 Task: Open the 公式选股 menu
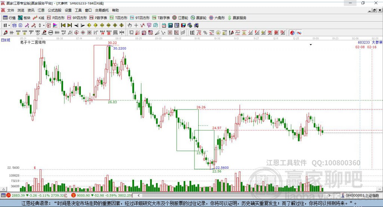pyautogui.click(x=55, y=10)
